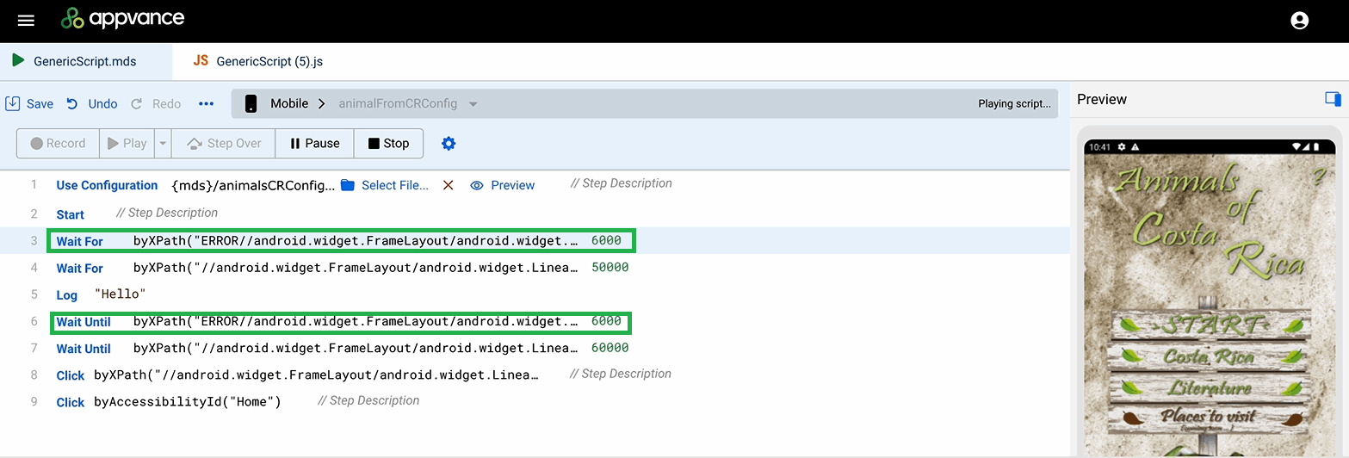Click the 60000 timeout value
This screenshot has width=1349, height=458.
click(610, 348)
